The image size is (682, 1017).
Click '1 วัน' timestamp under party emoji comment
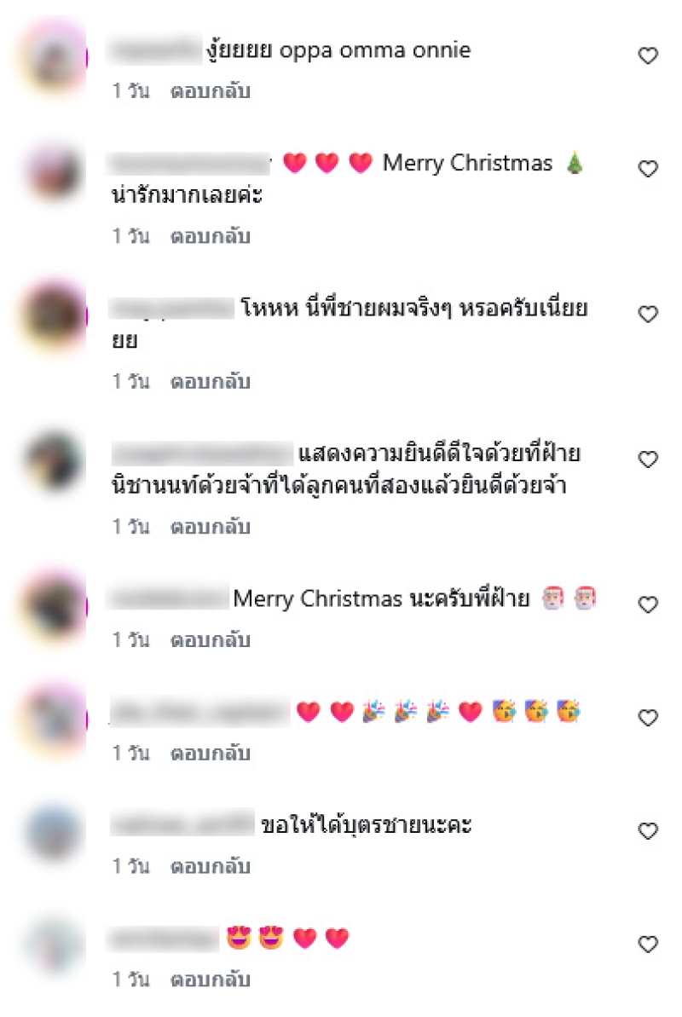131,753
